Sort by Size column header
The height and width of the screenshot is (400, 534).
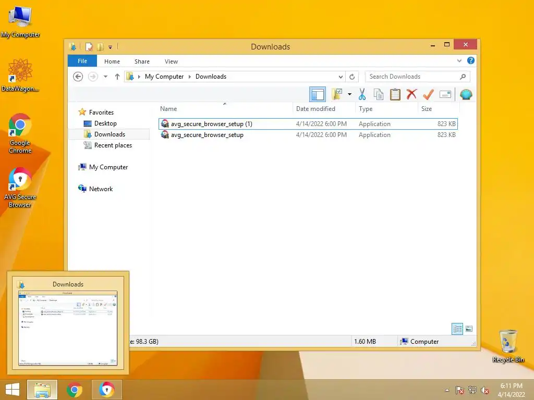click(x=439, y=108)
